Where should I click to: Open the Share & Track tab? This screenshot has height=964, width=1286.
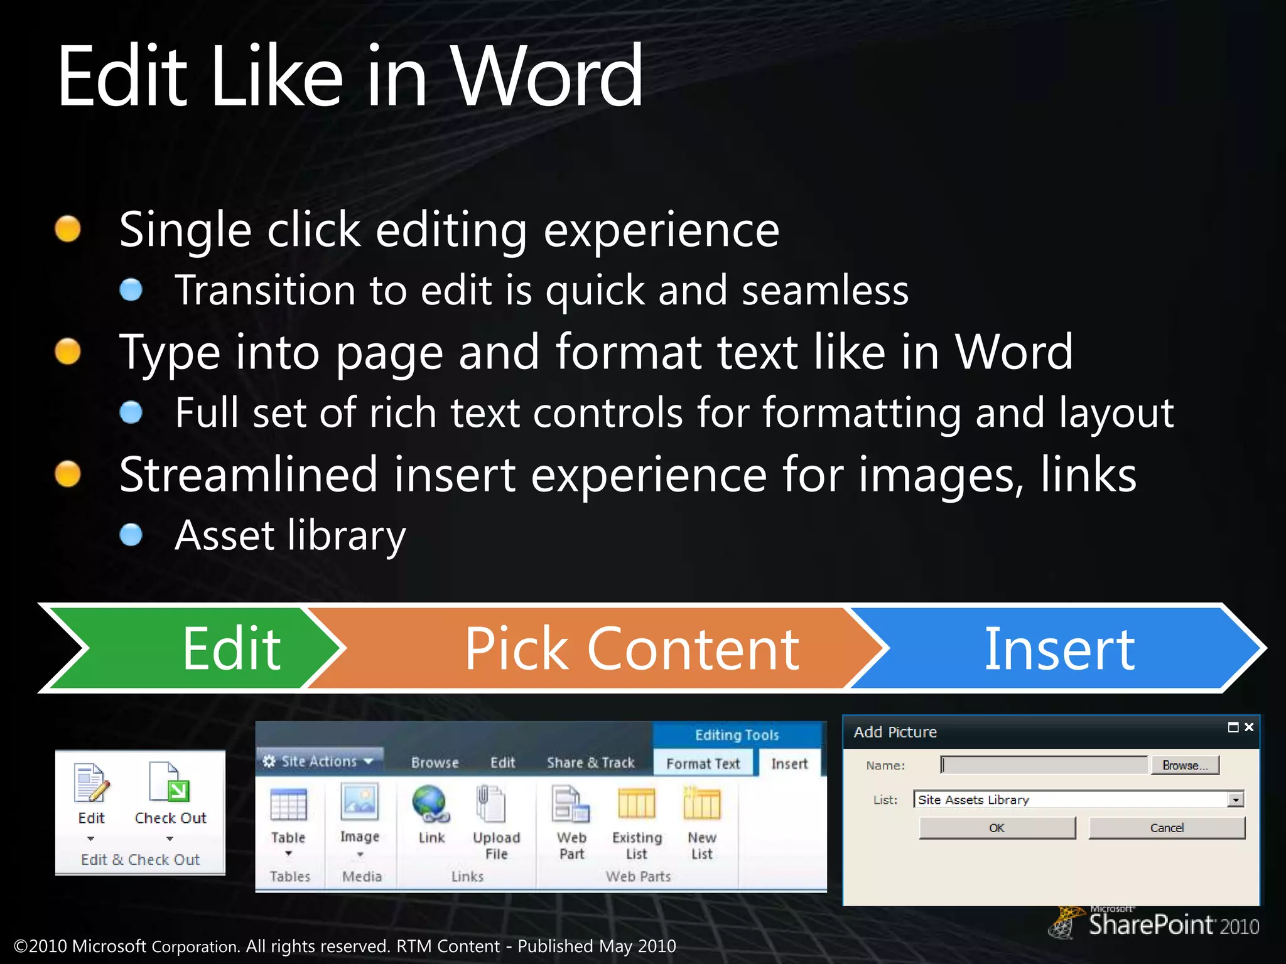(591, 763)
